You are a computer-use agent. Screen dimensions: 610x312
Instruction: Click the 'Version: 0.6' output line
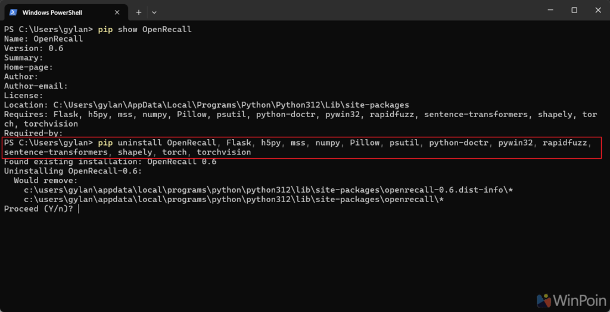click(x=33, y=49)
